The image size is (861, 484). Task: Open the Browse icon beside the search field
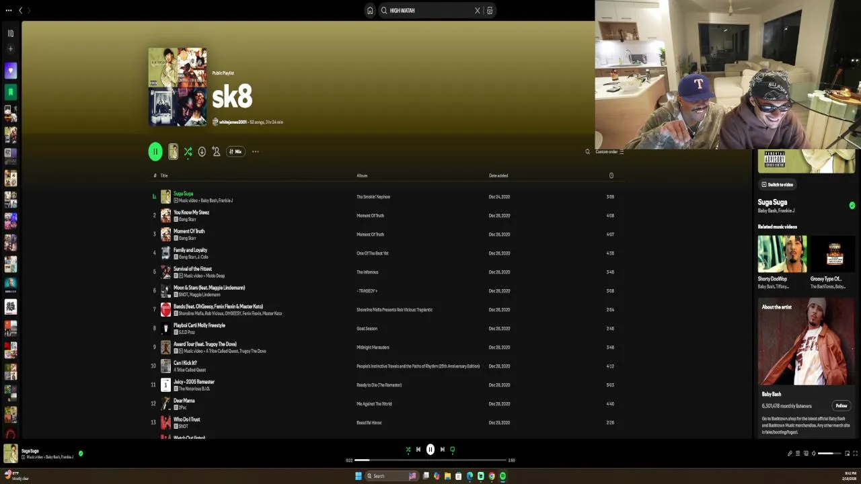point(490,10)
